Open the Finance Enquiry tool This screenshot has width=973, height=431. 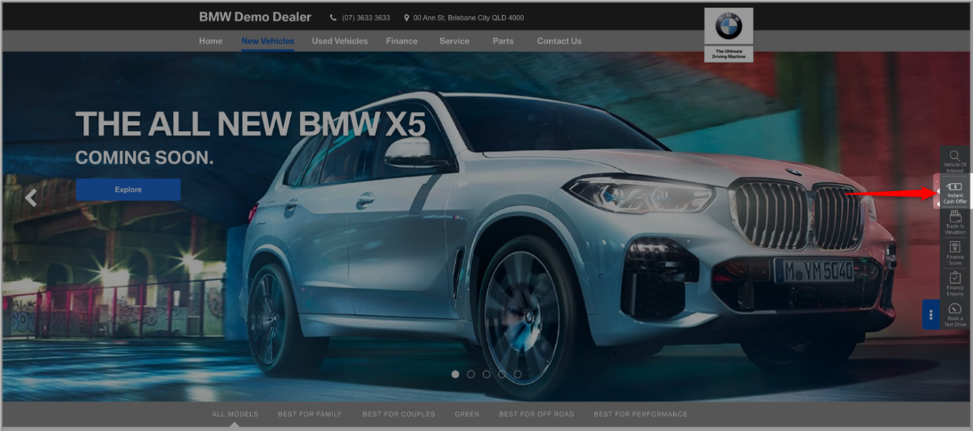[955, 284]
